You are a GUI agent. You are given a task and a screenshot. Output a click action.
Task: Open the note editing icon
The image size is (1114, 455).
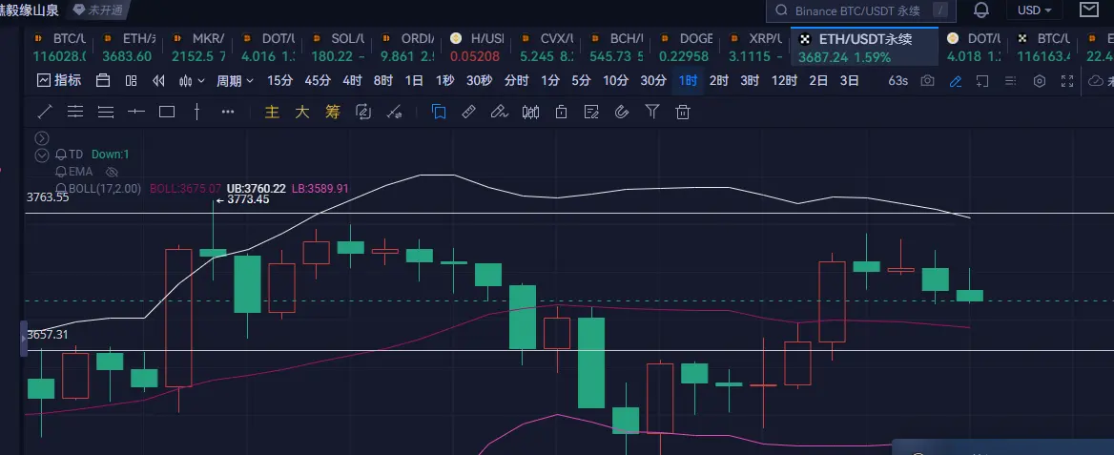(591, 112)
